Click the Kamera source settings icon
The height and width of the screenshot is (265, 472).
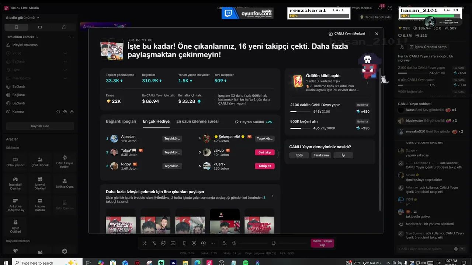click(58, 112)
